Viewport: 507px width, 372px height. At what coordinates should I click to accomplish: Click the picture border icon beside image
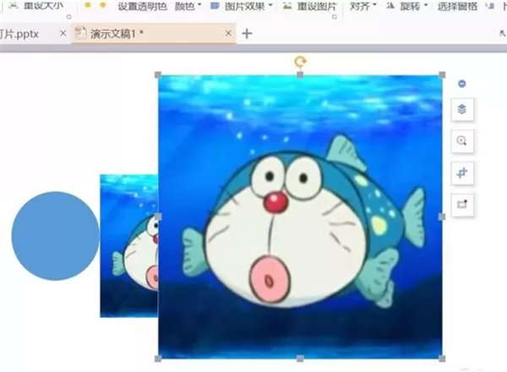[x=462, y=205]
